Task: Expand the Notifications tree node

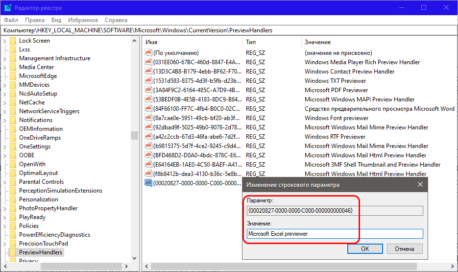Action: (5, 121)
